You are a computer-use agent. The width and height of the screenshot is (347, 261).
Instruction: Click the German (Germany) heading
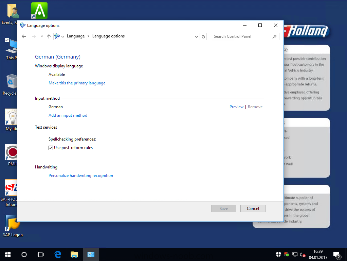[x=58, y=57]
